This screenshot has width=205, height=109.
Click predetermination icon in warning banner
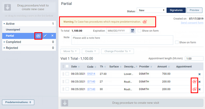145,22
